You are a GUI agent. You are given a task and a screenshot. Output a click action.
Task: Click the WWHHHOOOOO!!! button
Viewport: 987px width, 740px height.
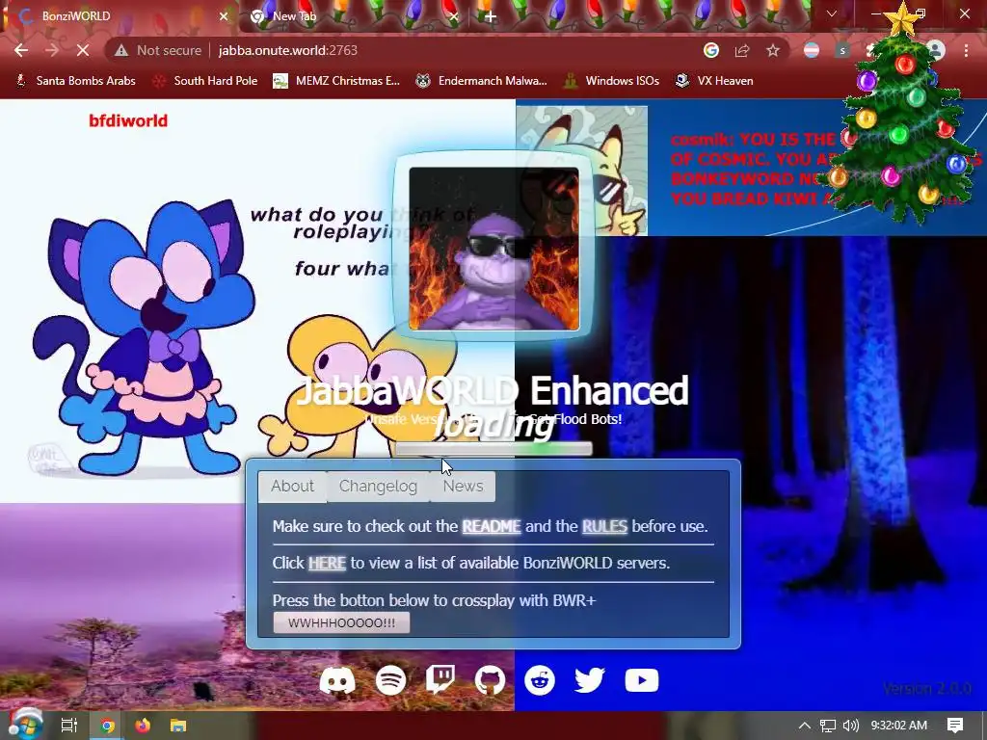342,623
